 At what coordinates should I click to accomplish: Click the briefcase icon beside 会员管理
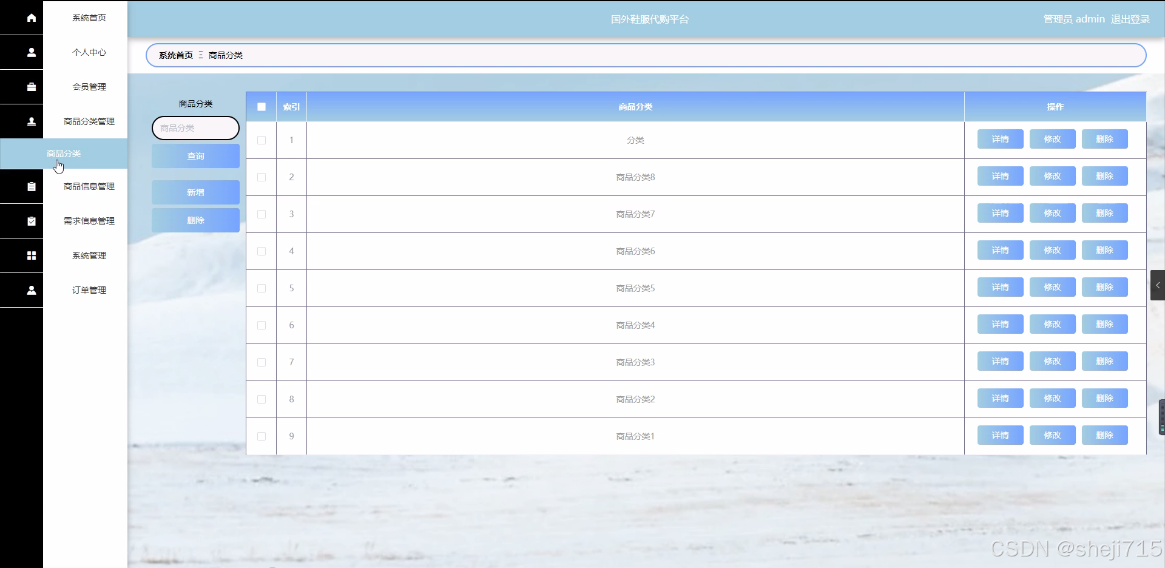click(x=32, y=87)
